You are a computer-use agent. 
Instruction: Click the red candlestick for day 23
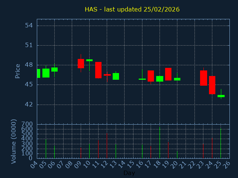pyautogui.click(x=203, y=78)
